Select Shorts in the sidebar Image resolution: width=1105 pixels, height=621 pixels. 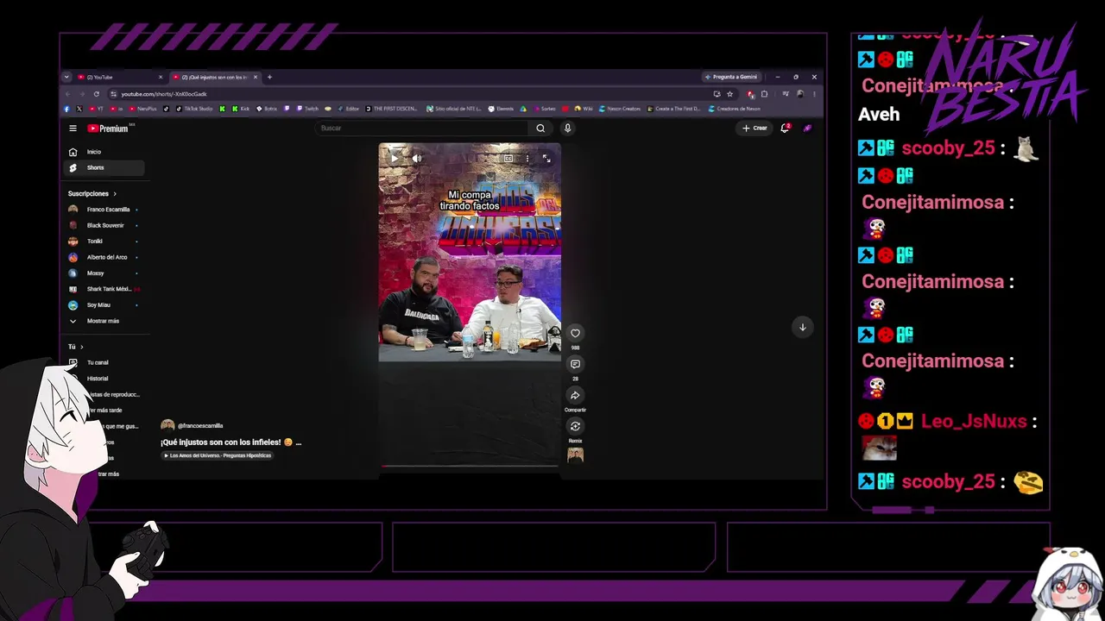tap(105, 167)
